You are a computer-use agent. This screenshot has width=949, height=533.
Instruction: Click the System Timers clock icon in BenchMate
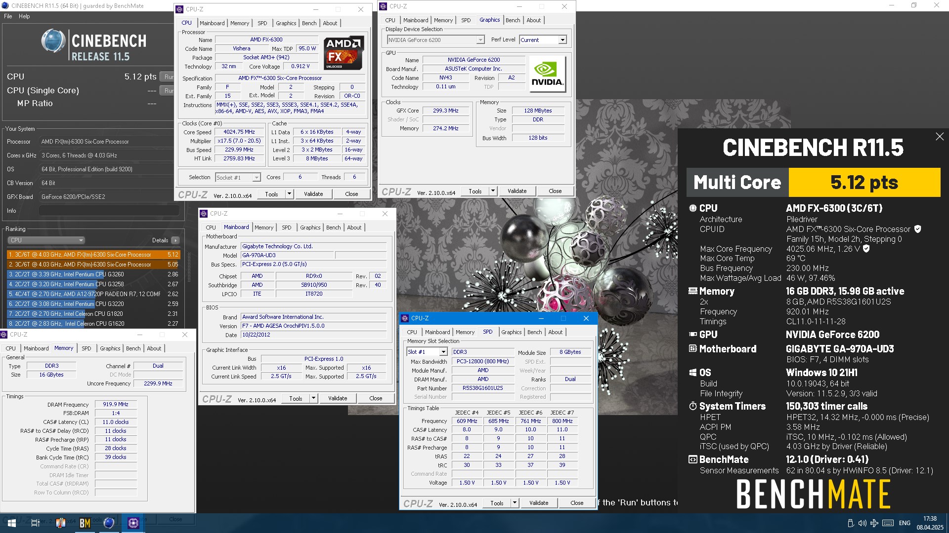tap(693, 406)
